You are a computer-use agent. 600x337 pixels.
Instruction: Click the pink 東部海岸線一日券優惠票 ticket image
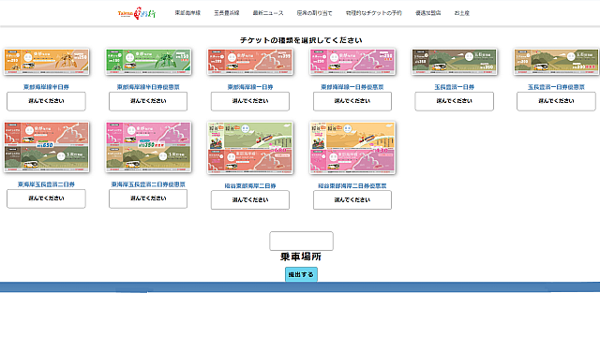tap(352, 62)
